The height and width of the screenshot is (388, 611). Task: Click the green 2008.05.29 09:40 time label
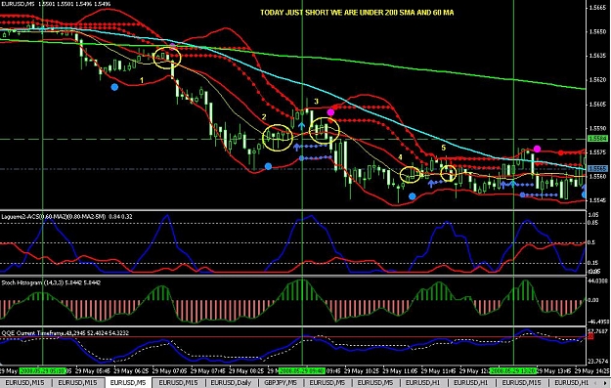point(302,370)
